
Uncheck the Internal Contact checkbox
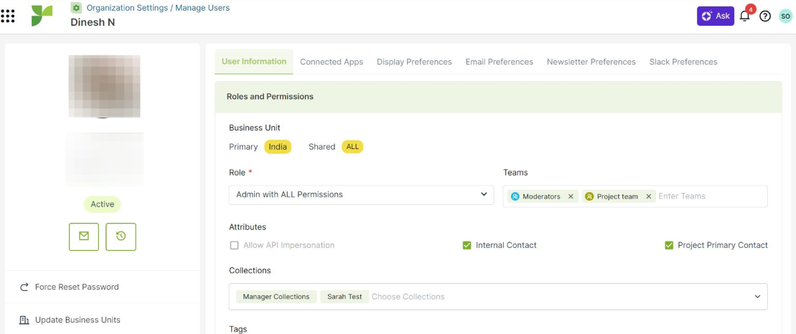point(467,245)
